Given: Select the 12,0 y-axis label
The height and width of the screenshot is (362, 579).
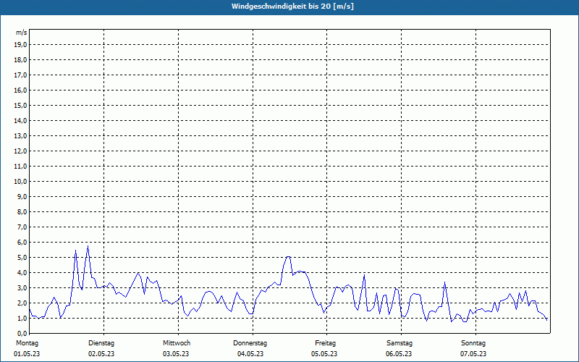Looking at the screenshot, I should (x=20, y=151).
